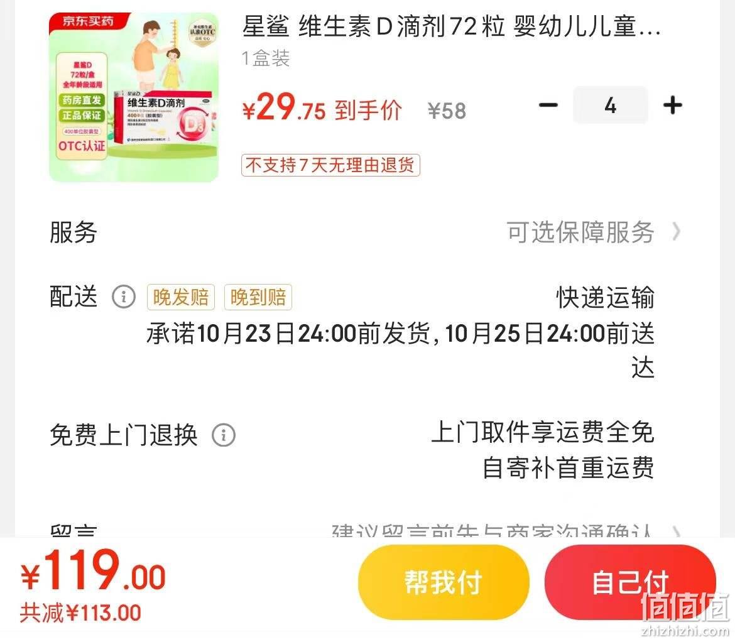
Task: Click the quantity field showing 4
Action: click(611, 105)
